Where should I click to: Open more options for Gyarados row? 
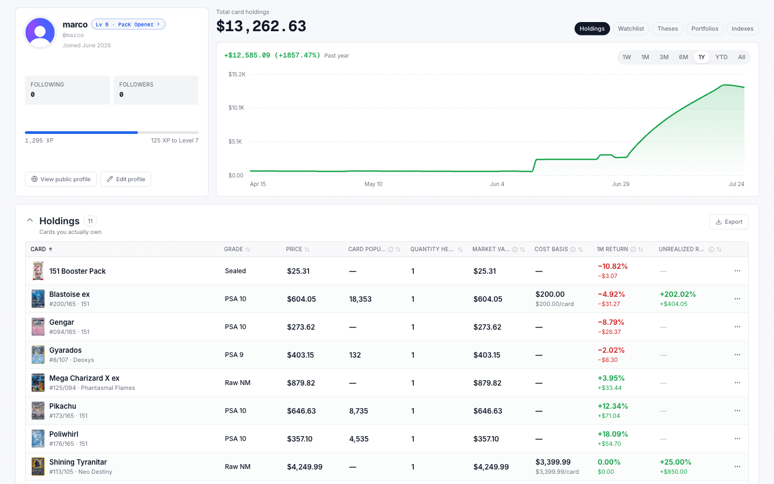point(737,355)
